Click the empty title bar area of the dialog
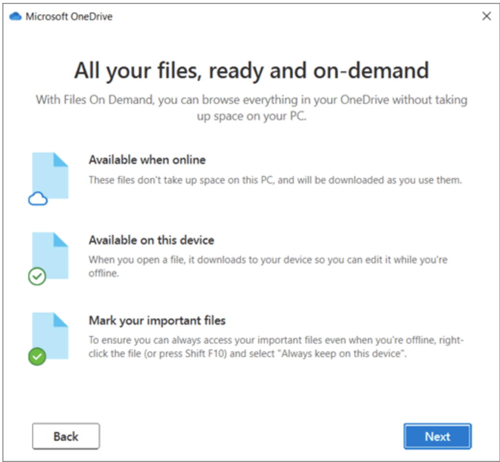Screen dimensions: 500x462 click(288, 17)
